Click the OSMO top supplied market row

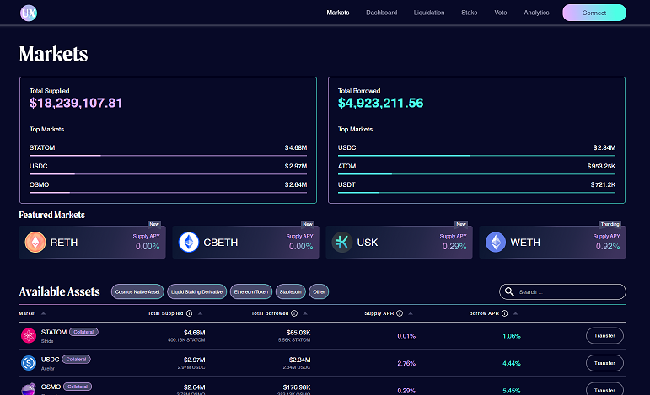click(168, 186)
